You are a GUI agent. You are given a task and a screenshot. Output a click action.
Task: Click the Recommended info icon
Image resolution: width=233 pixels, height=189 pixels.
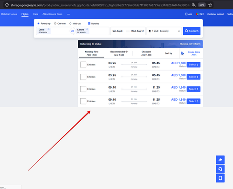(x=127, y=52)
